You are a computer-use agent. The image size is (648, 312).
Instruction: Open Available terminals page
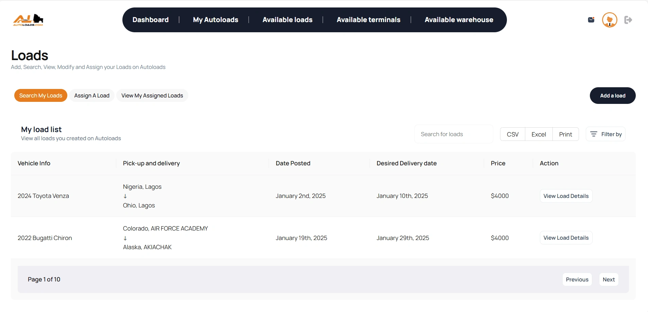pos(369,20)
